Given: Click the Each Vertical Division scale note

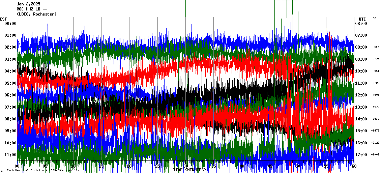Looking at the screenshot, I should point(43,170).
